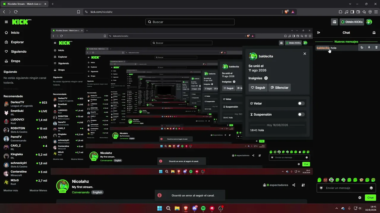Open Discord from the taskbar
The height and width of the screenshot is (213, 380).
click(x=195, y=208)
